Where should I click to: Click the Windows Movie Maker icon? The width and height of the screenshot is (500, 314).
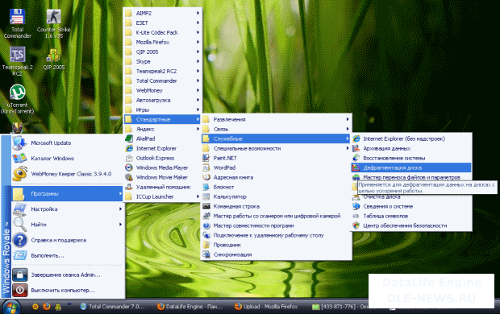click(129, 177)
